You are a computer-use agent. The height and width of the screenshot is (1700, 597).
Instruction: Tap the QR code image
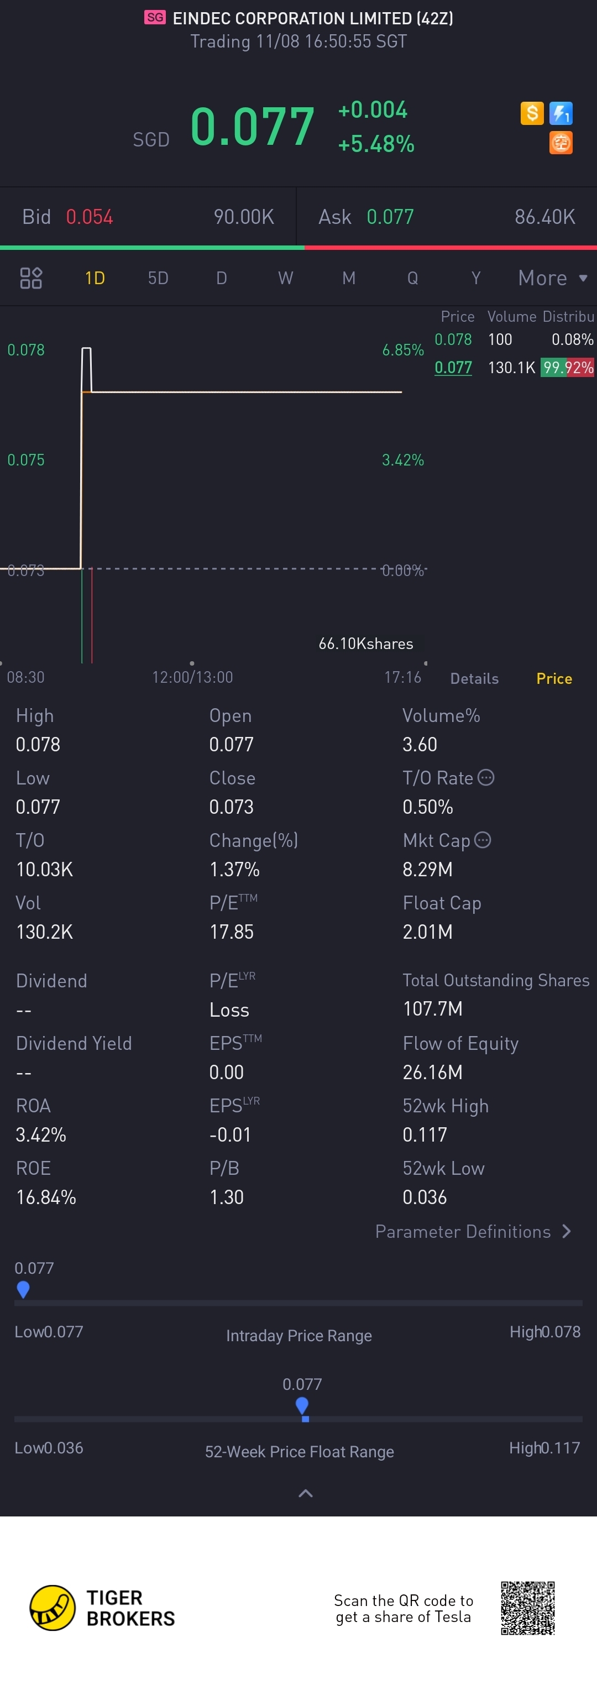pos(528,1608)
